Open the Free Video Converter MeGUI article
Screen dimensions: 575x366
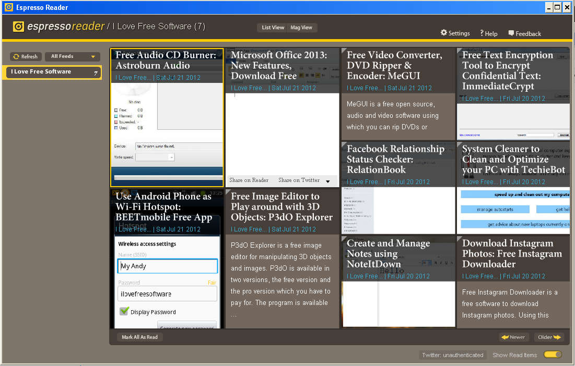pos(398,94)
